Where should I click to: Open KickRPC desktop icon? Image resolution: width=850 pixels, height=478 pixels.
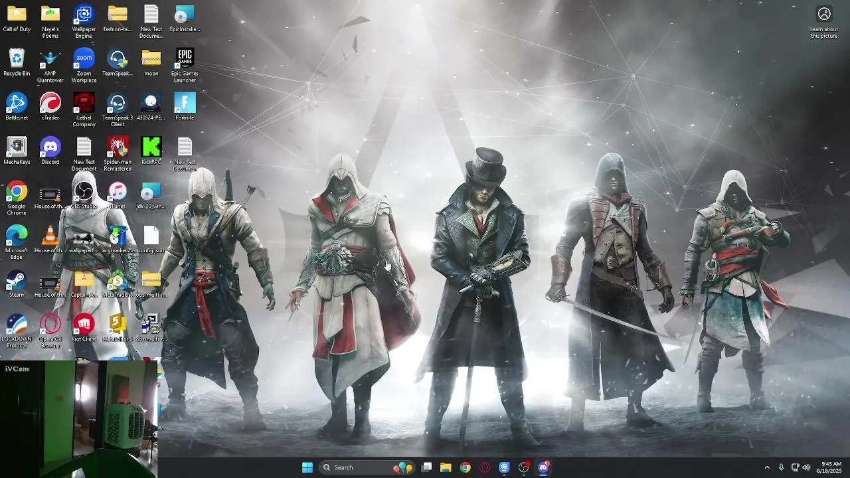(151, 151)
